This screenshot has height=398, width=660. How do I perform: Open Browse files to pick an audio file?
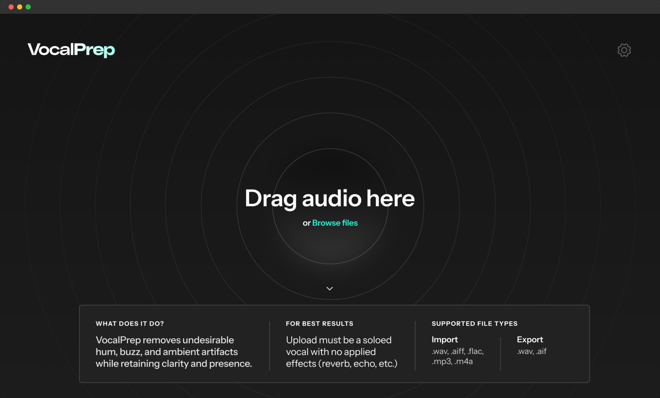click(x=335, y=223)
